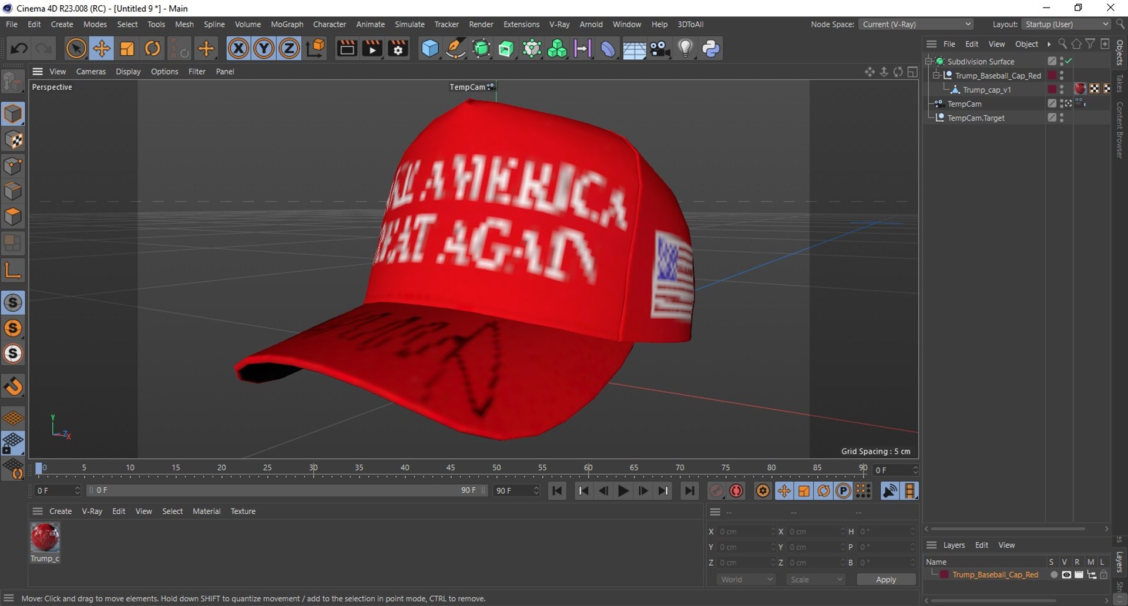Viewport: 1128px width, 606px height.
Task: Open the Object manager search icon
Action: point(1062,43)
